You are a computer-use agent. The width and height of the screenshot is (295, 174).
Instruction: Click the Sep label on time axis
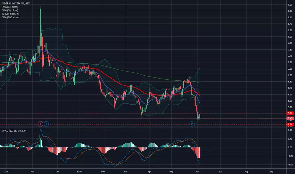271,171
